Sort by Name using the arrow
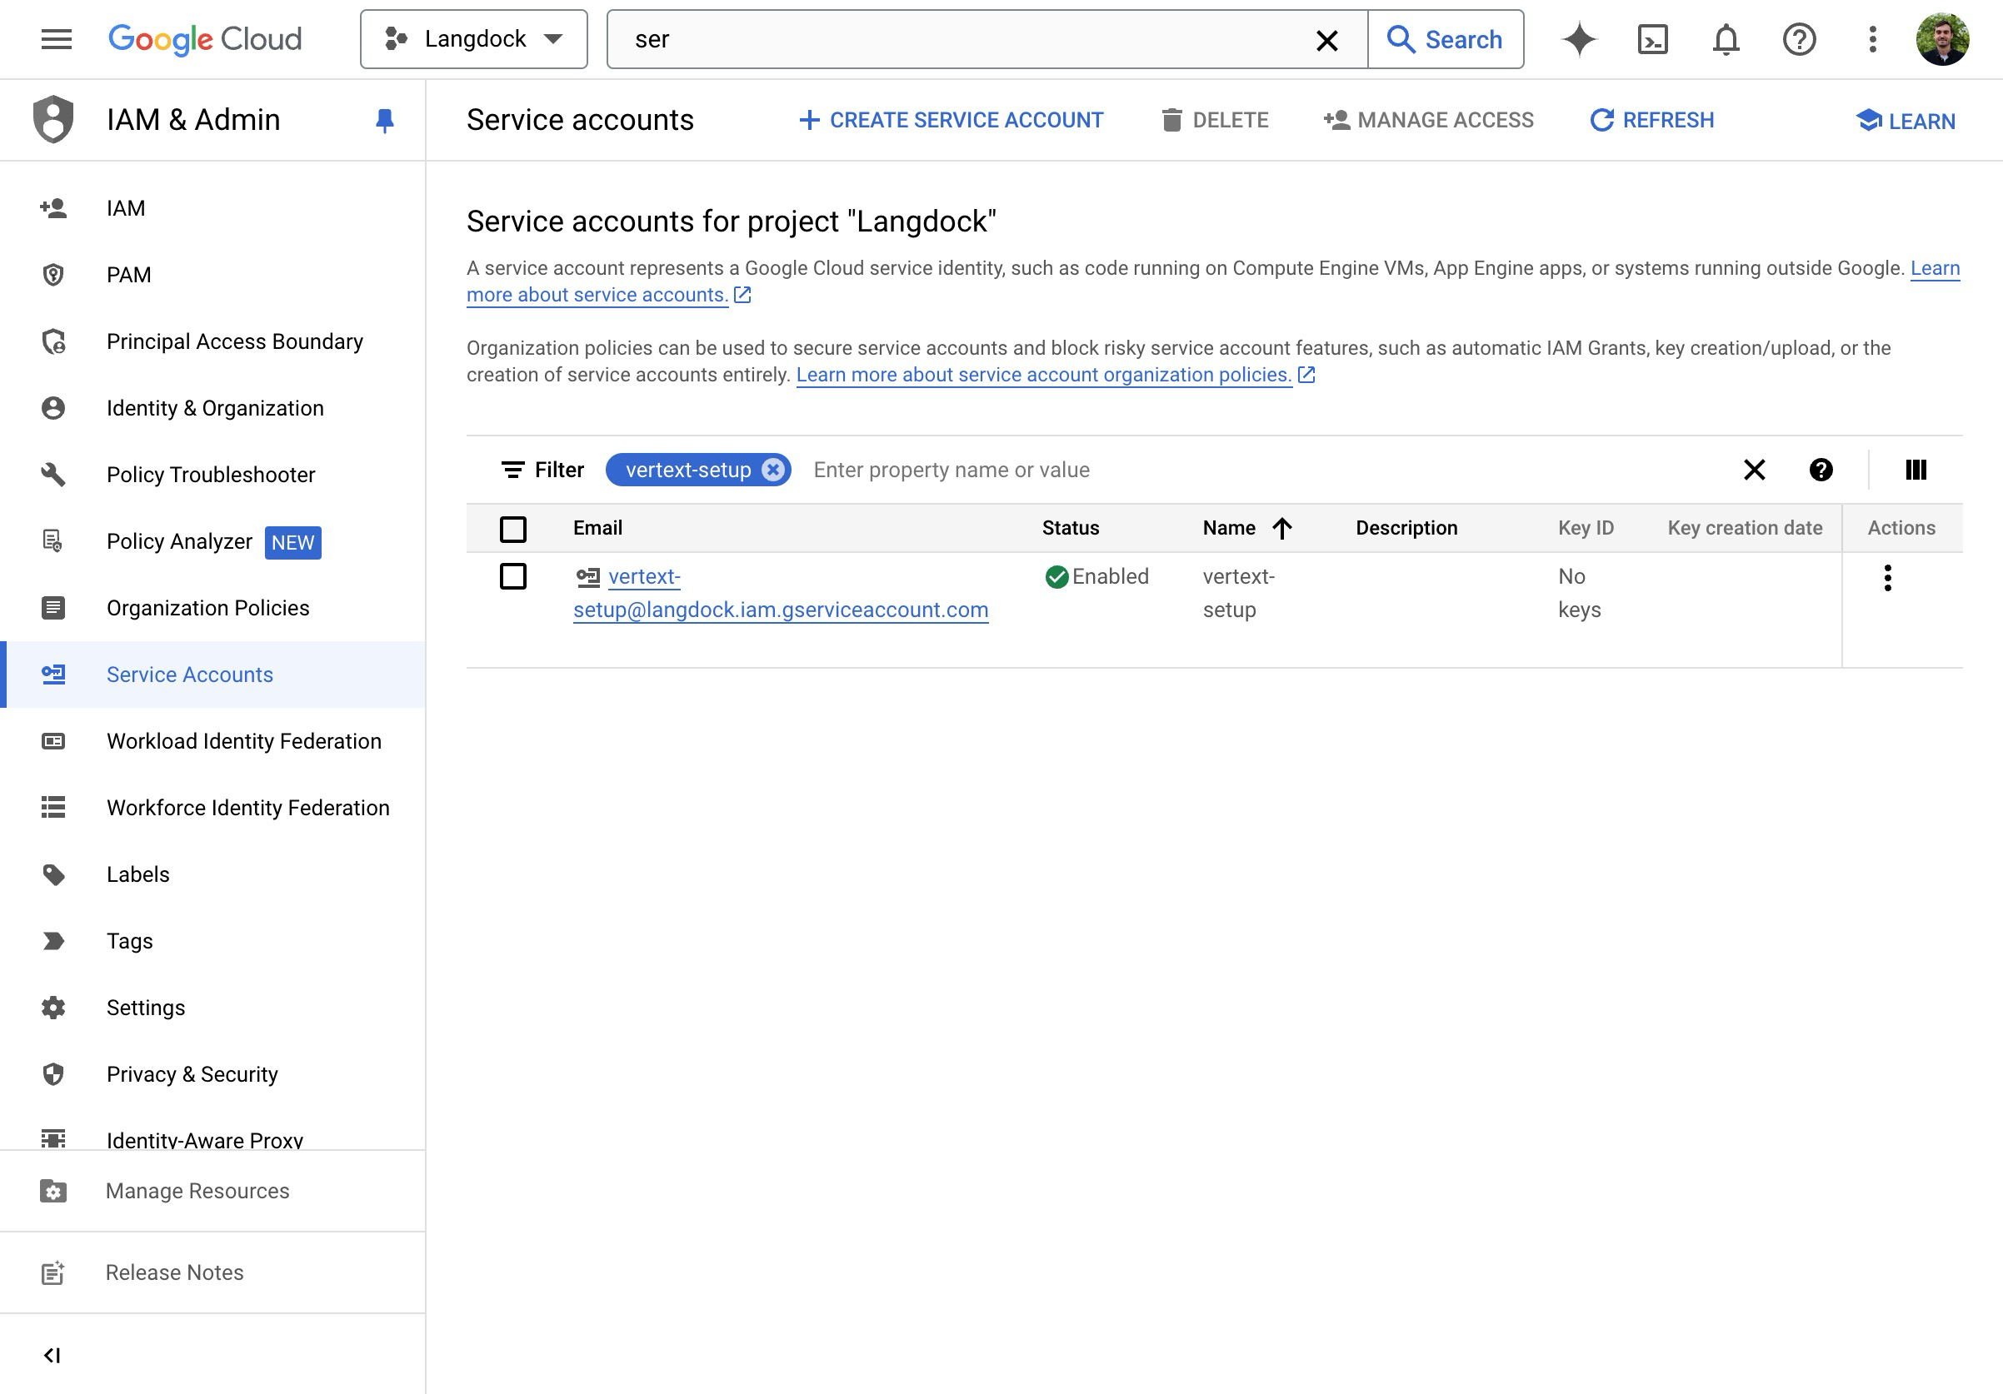 pos(1281,528)
